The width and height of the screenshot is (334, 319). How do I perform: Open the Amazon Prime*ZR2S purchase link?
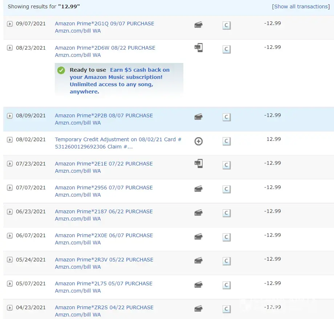(x=104, y=307)
